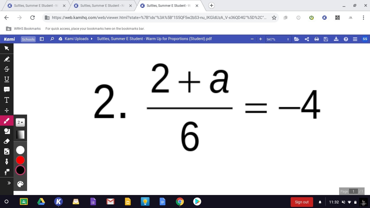Choose the white color swatch
Viewport: 370px width, 208px height.
pyautogui.click(x=20, y=150)
